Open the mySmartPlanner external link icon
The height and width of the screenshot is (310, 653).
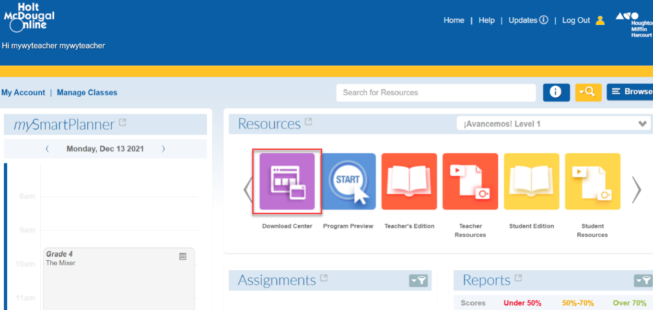tap(123, 122)
